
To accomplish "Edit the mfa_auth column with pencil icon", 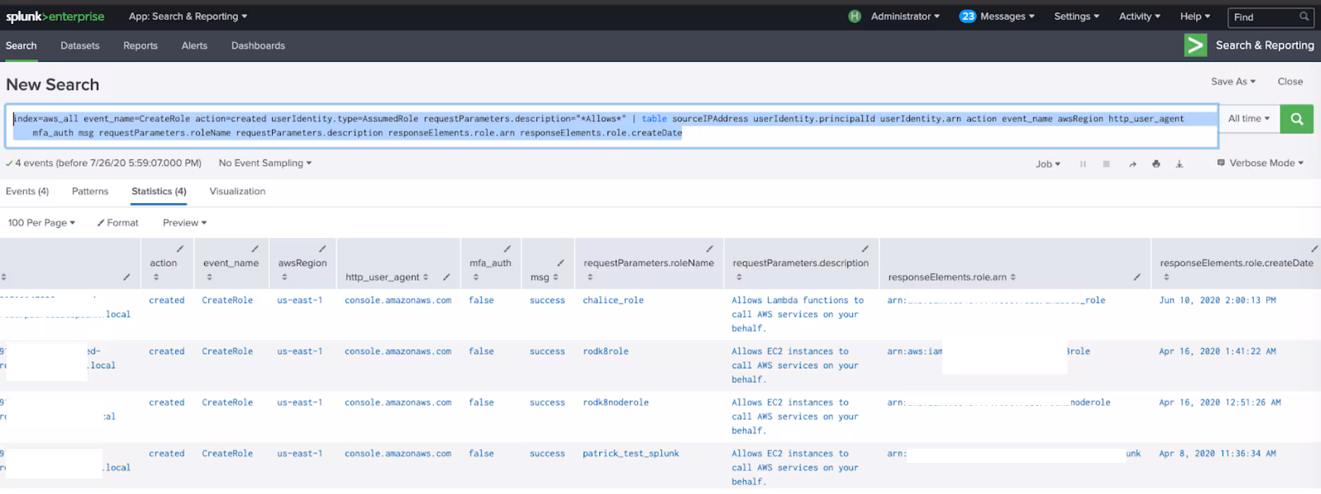I will pyautogui.click(x=507, y=249).
